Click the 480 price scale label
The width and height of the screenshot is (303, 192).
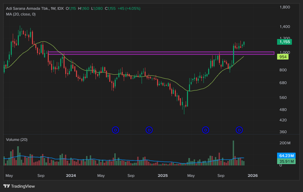click(283, 110)
